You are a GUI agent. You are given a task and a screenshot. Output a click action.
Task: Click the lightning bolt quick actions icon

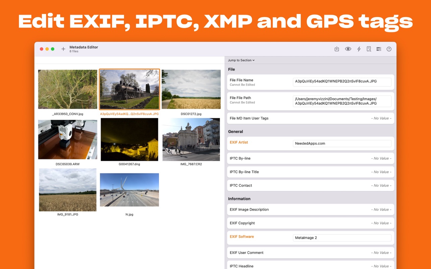(x=359, y=49)
